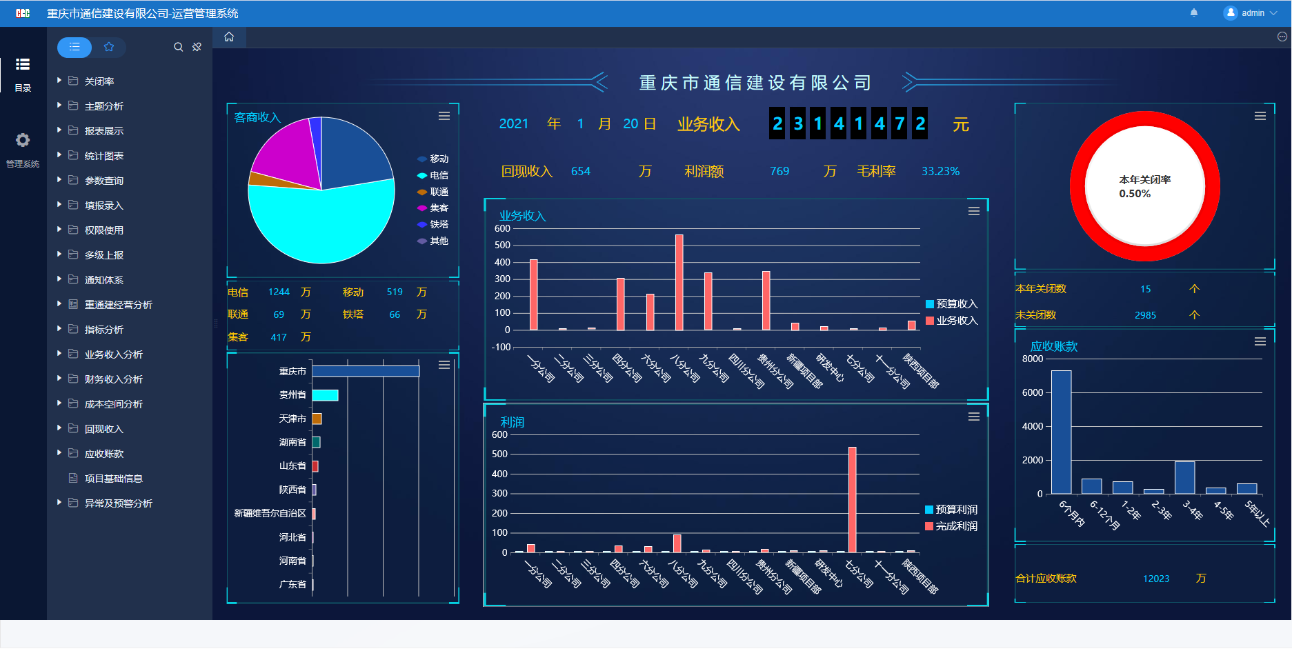Click the sidebar search icon
This screenshot has width=1292, height=651.
pos(178,47)
